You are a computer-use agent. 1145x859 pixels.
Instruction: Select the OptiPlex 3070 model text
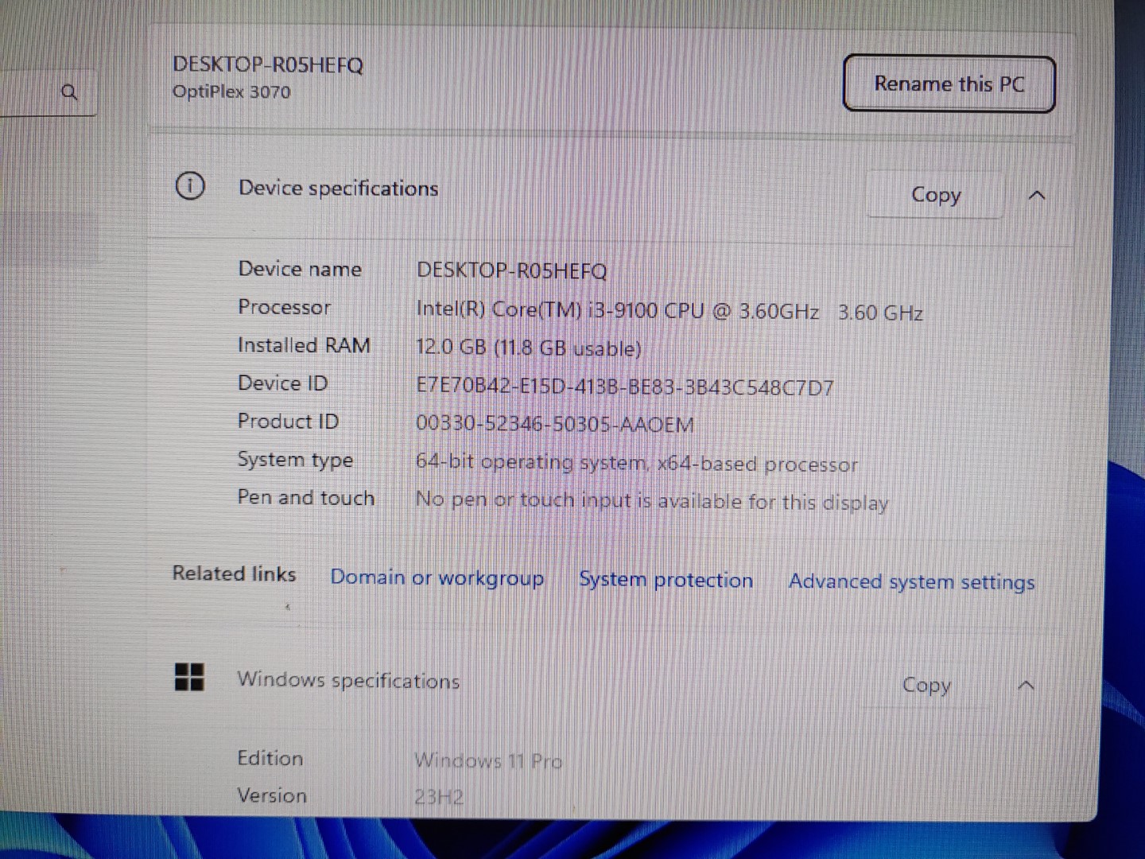231,91
